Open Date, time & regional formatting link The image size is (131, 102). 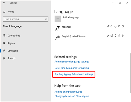(x=72, y=68)
